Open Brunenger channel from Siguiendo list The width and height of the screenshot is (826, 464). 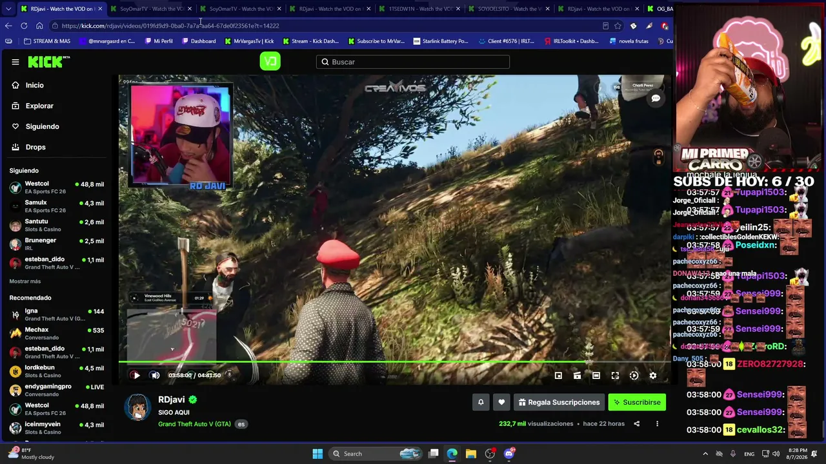(57, 244)
